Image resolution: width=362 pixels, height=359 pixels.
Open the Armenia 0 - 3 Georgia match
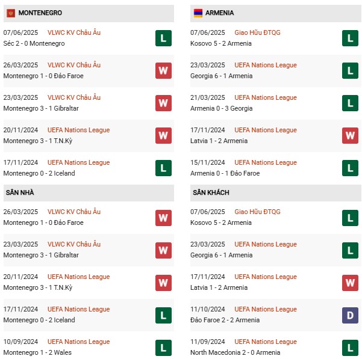click(222, 108)
